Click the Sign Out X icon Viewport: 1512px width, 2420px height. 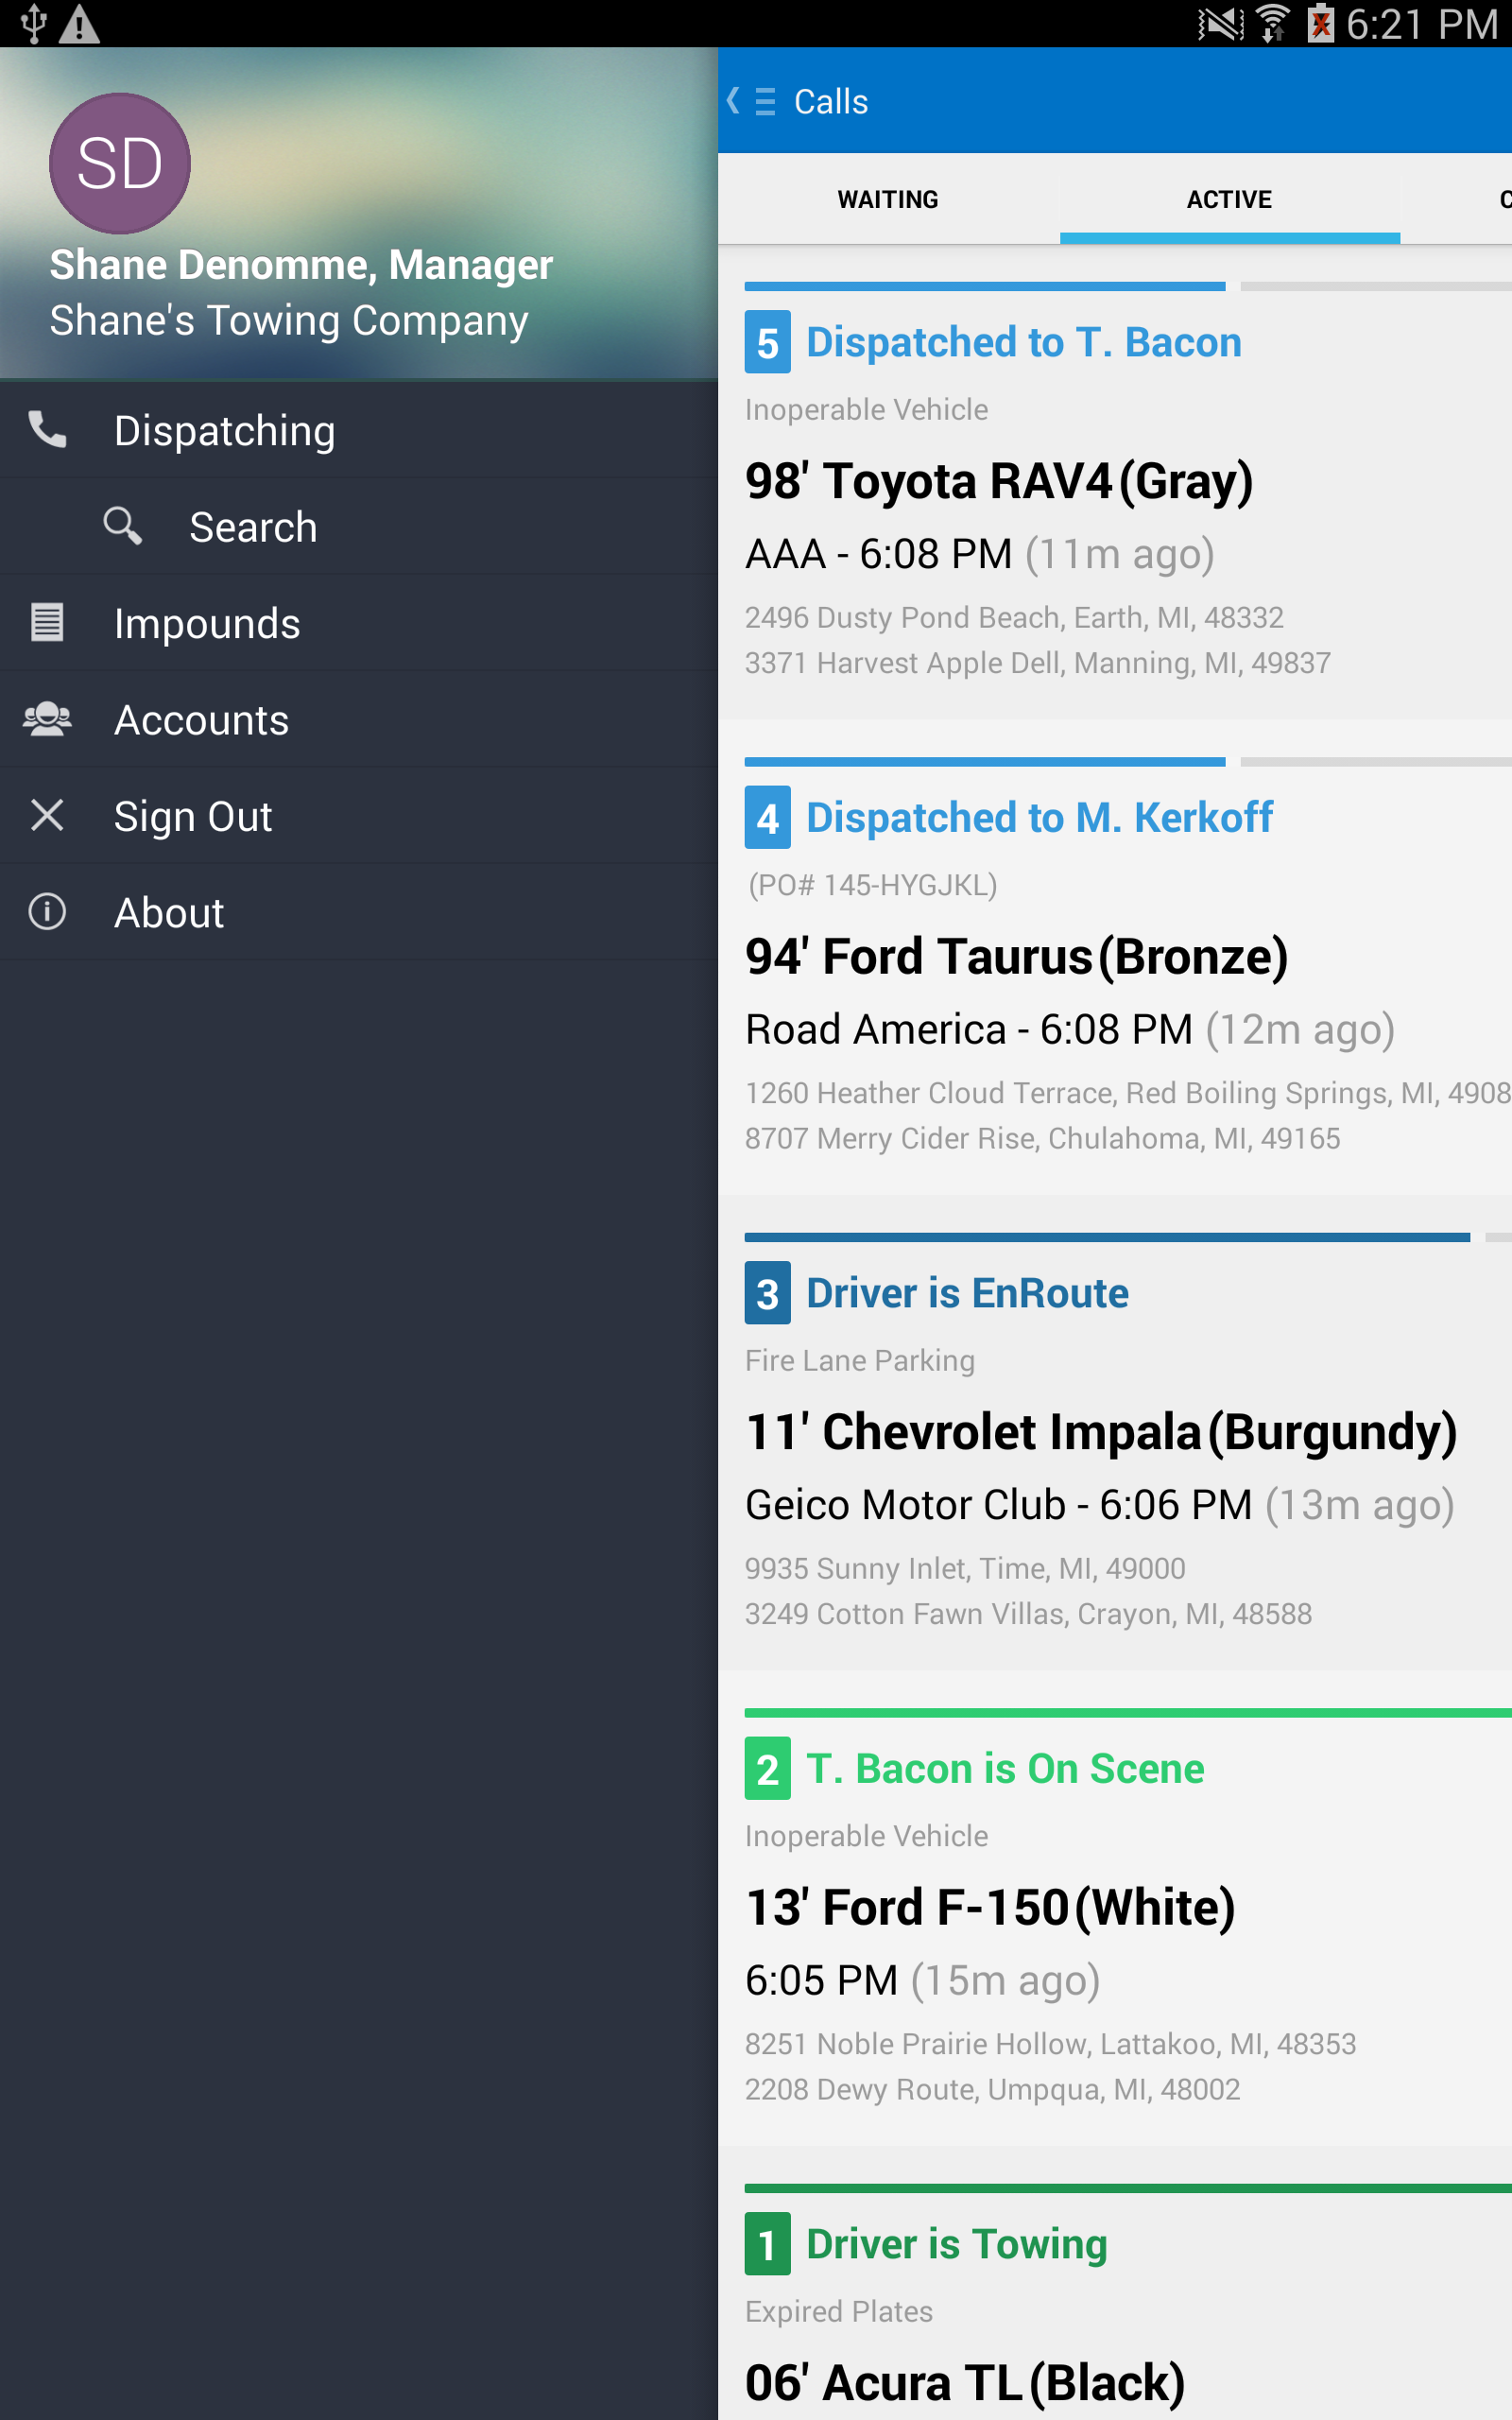point(47,815)
